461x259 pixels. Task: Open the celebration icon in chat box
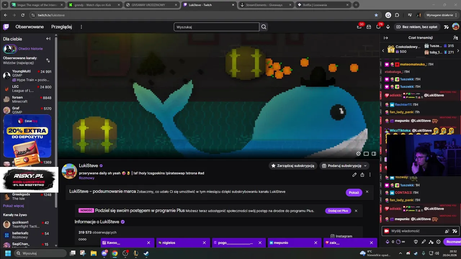click(x=447, y=231)
